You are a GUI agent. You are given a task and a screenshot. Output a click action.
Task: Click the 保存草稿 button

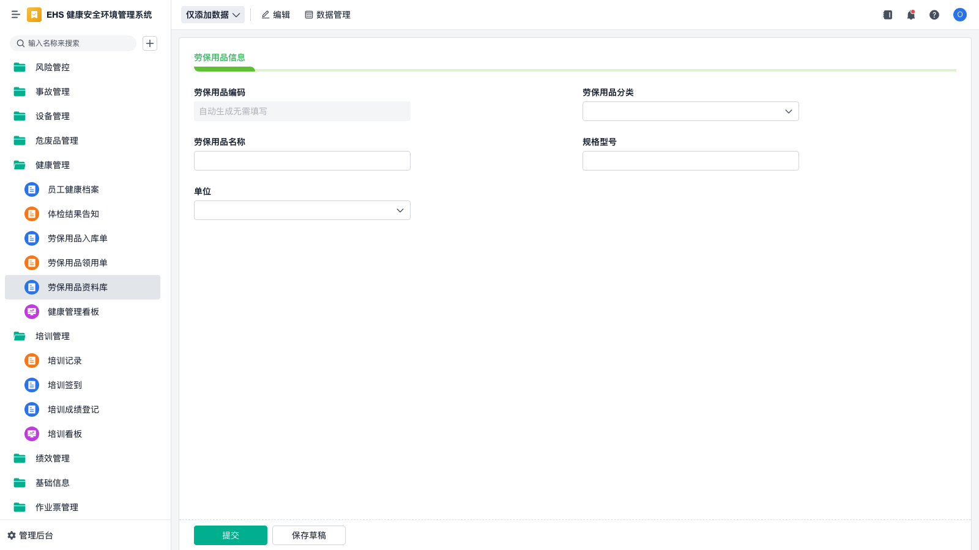coord(308,535)
